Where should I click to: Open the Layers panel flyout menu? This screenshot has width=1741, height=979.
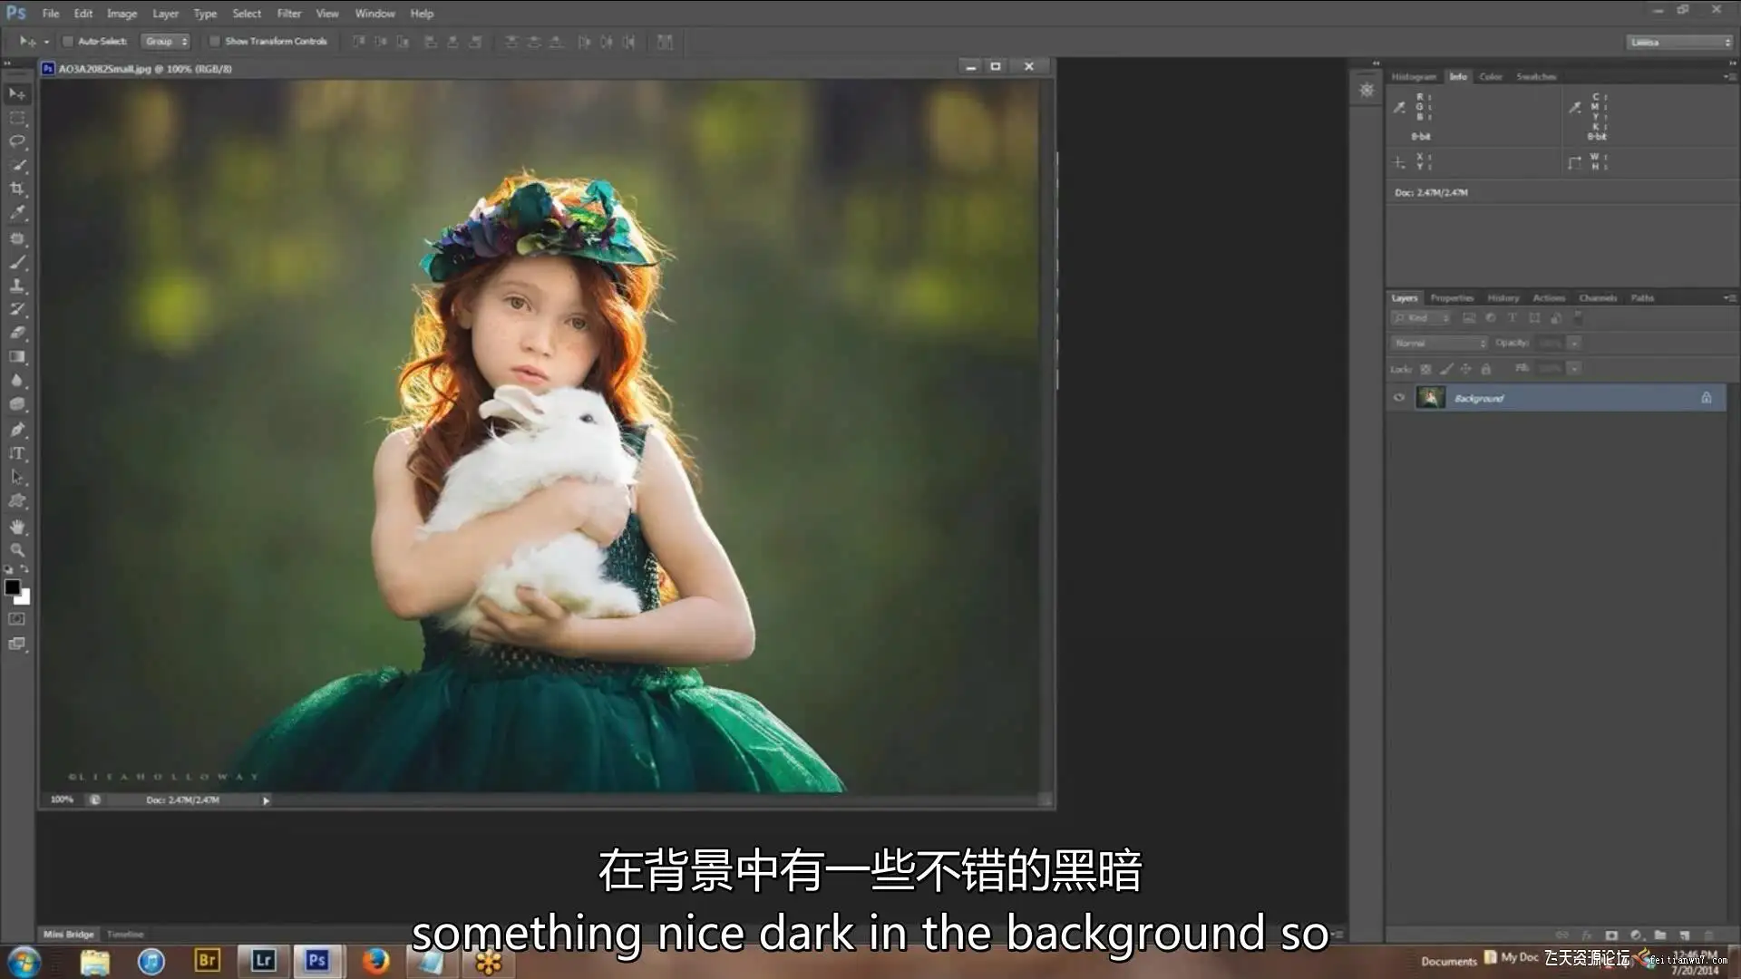(1729, 298)
